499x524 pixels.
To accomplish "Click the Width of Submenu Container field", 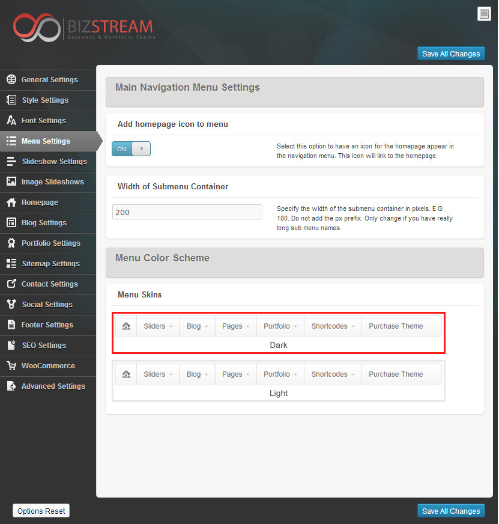I will 187,212.
